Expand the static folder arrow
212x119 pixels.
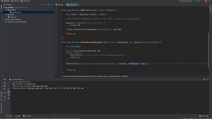(6, 15)
